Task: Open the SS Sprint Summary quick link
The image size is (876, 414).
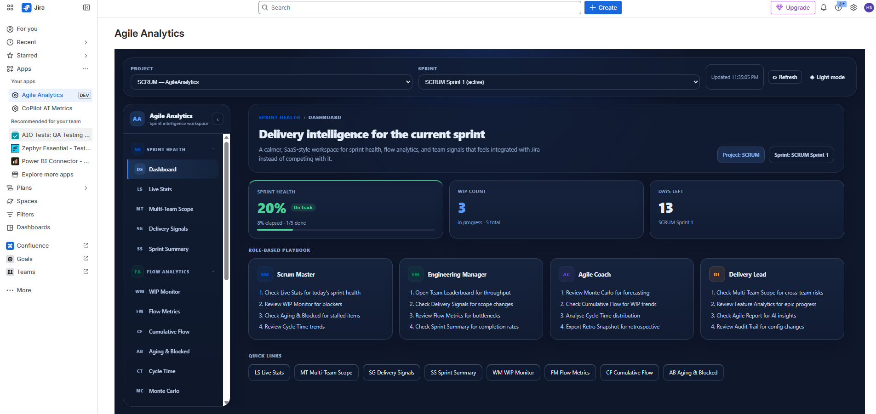Action: [x=453, y=372]
